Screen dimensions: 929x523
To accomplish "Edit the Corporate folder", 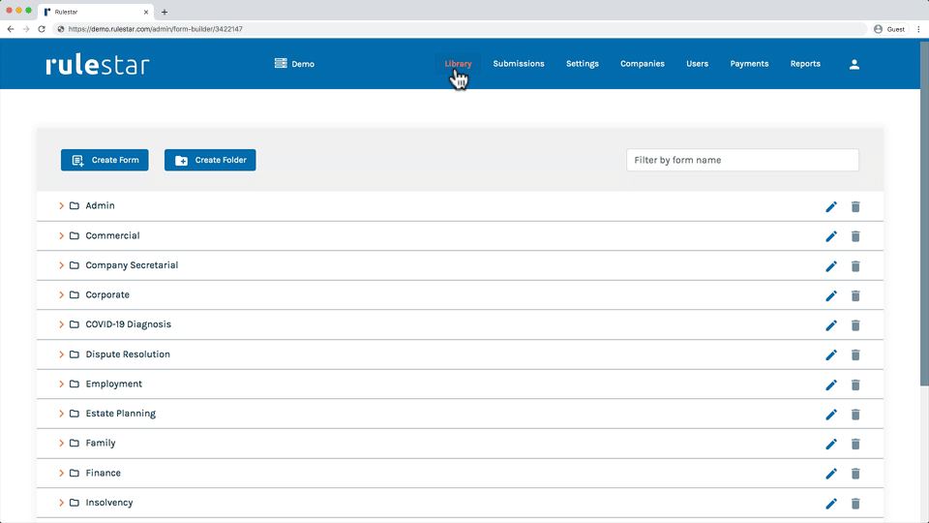I will point(831,295).
